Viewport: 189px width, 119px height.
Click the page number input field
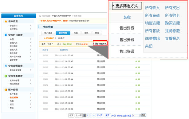click(x=136, y=116)
